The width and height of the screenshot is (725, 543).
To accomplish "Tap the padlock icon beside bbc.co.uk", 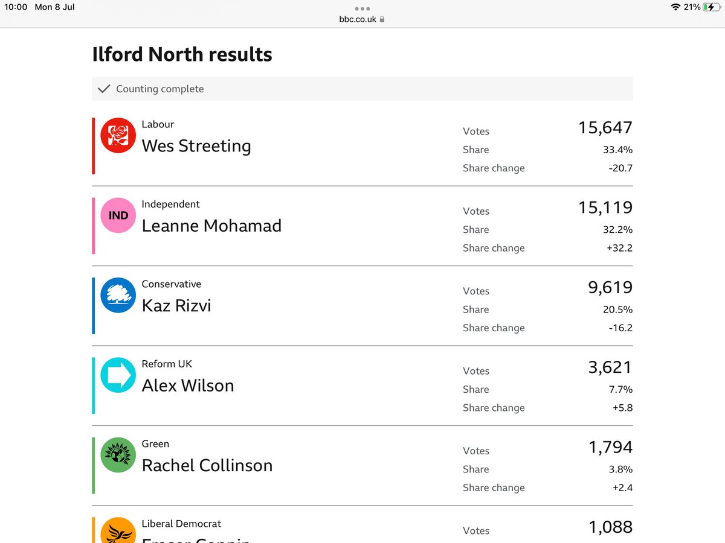I will coord(382,19).
